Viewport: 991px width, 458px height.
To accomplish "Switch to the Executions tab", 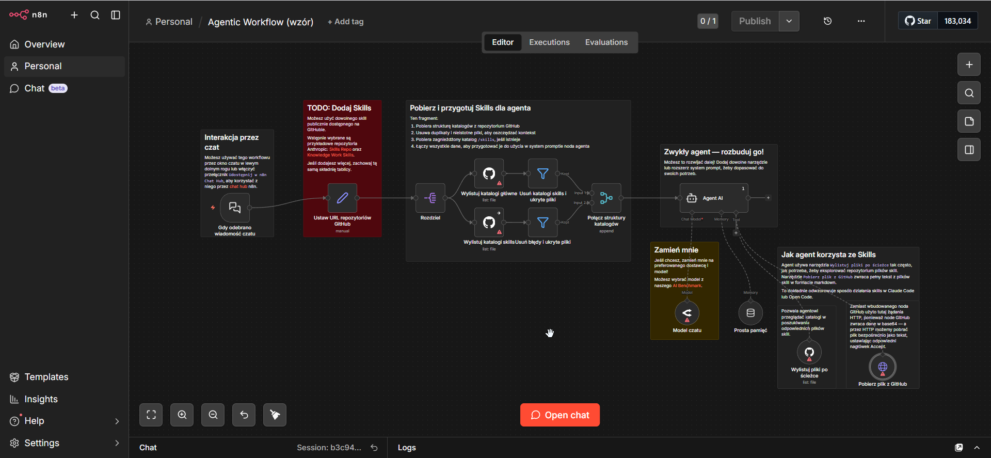I will (549, 42).
